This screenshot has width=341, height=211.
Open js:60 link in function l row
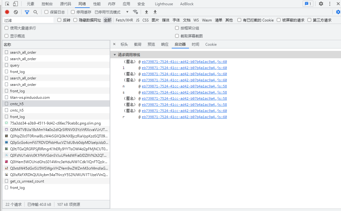click(x=184, y=68)
